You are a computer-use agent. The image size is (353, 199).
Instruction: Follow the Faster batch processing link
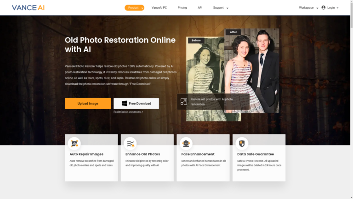pyautogui.click(x=128, y=112)
